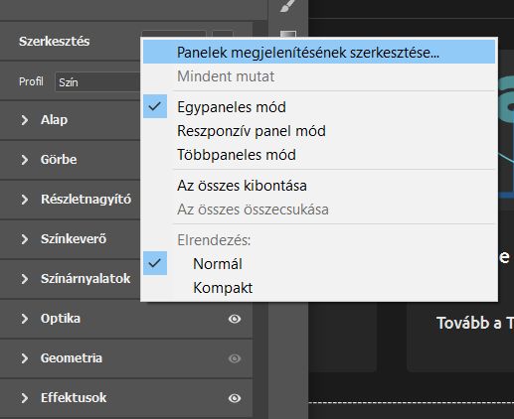This screenshot has width=514, height=419.
Task: Expand the Görbe panel
Action: (24, 160)
